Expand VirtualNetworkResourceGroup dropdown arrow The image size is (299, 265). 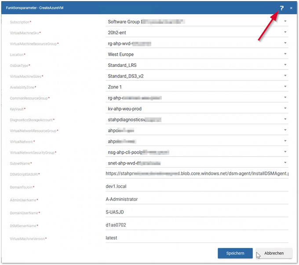point(285,130)
